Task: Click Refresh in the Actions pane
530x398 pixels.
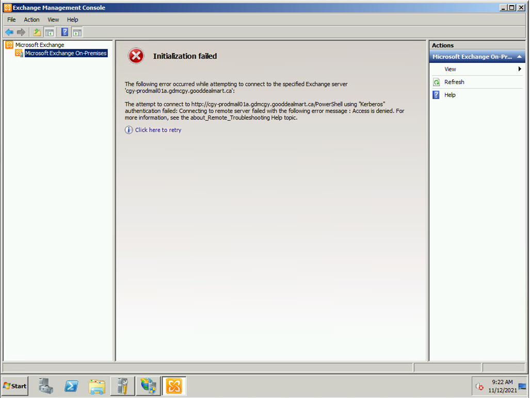Action: tap(454, 82)
